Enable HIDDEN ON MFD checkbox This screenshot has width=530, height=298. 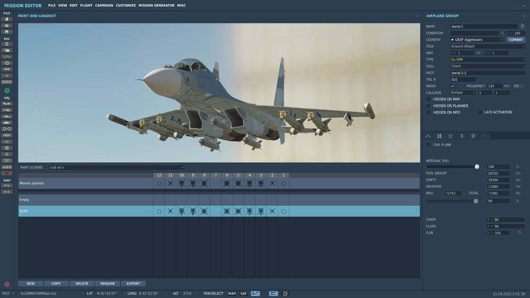tap(429, 112)
